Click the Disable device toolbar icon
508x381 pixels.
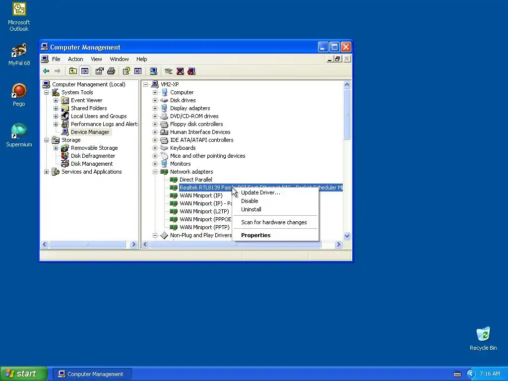pos(191,71)
